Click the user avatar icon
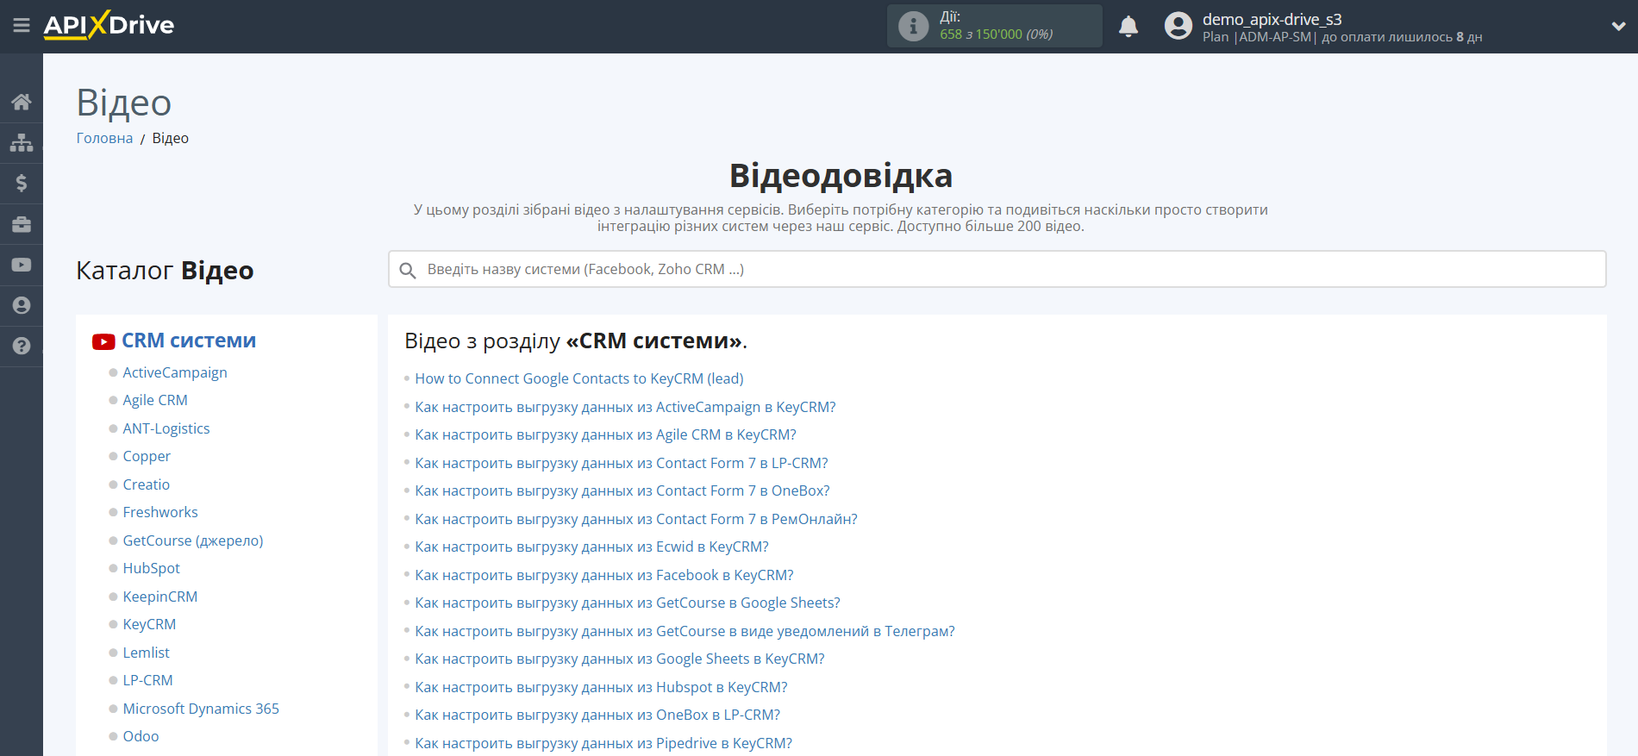Image resolution: width=1638 pixels, height=756 pixels. (1178, 26)
